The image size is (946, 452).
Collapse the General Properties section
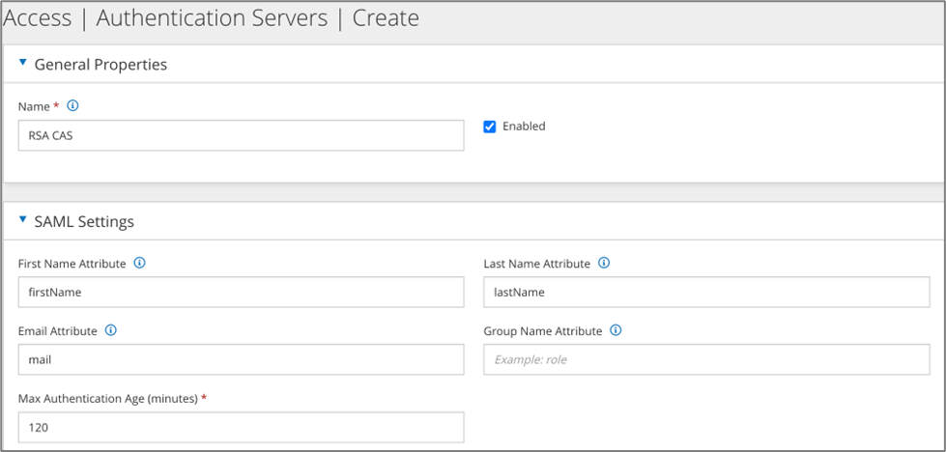[23, 62]
